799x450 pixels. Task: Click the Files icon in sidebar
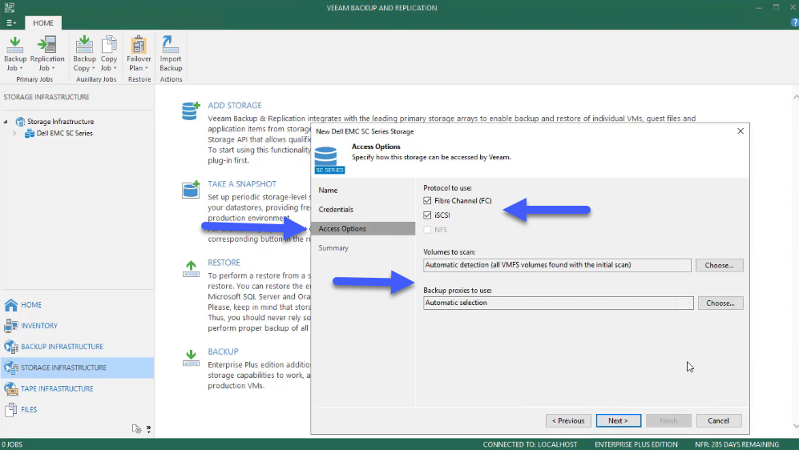(x=10, y=409)
